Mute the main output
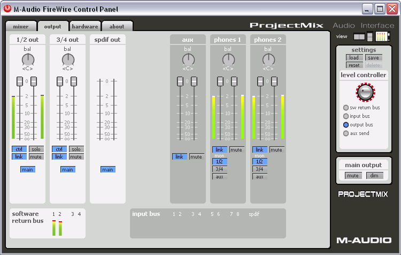Viewport: 401px width, 255px height. click(x=353, y=176)
